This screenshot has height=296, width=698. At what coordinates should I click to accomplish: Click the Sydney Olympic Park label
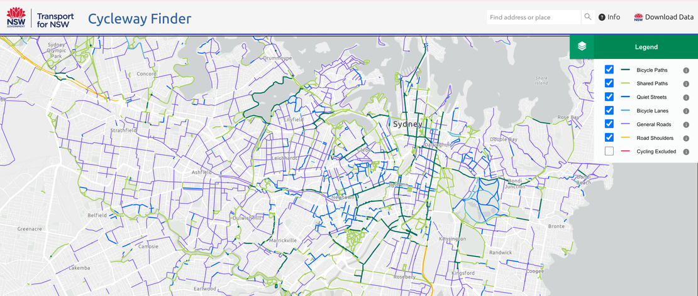pyautogui.click(x=57, y=51)
